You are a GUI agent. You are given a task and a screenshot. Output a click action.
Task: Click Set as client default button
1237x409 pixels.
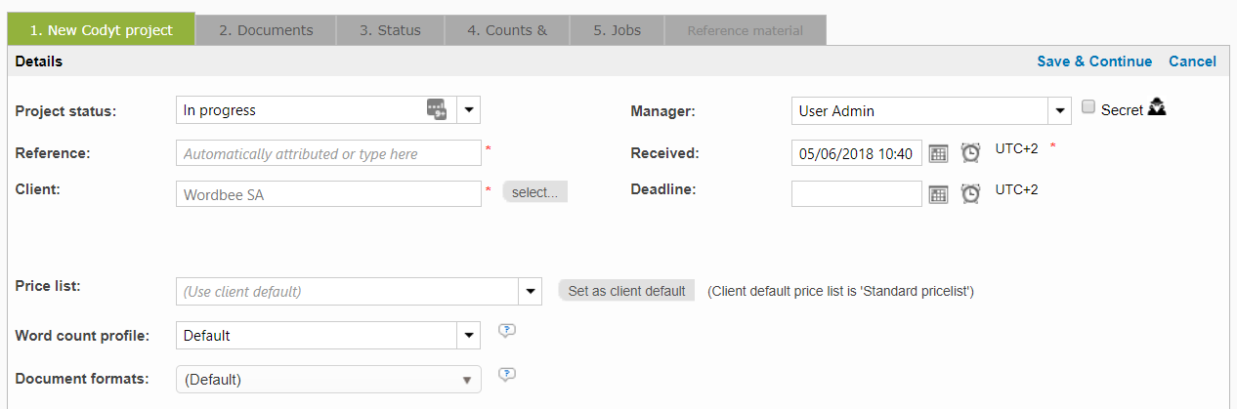click(626, 291)
